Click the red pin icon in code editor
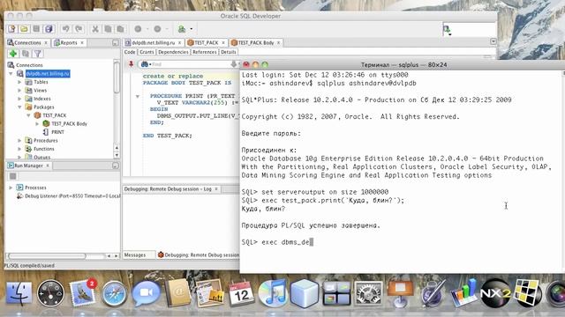The width and height of the screenshot is (565, 317). point(132,64)
